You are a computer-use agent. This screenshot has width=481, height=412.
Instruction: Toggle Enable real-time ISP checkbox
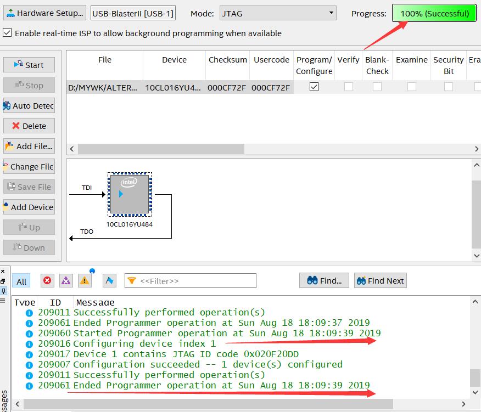coord(7,33)
